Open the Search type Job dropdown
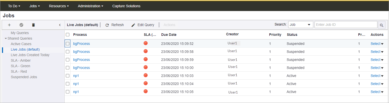This screenshot has height=103, width=389. [x=300, y=25]
